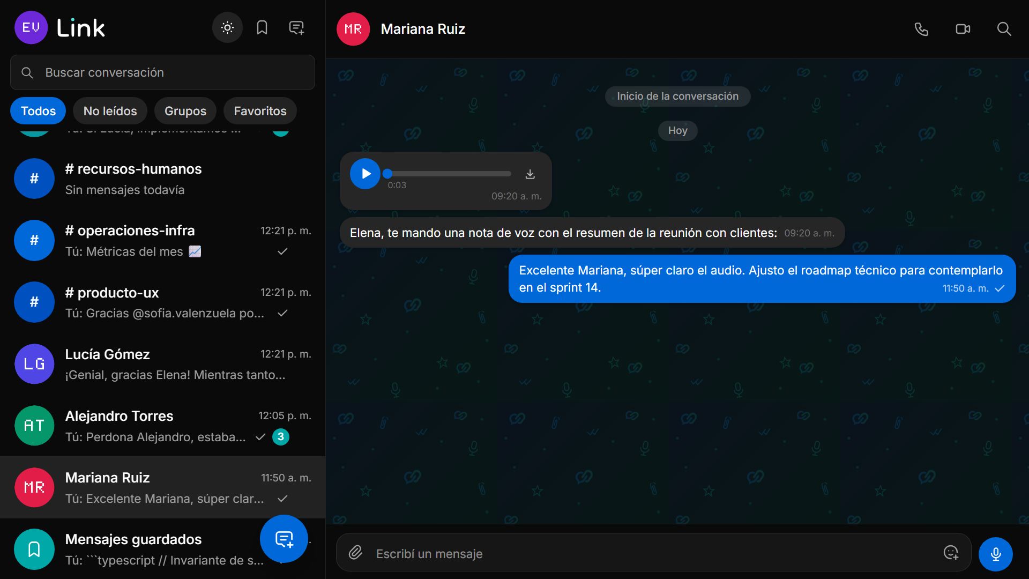Click the check mark on Mariana Ruiz row
Screen dimensions: 1029x579
tap(282, 499)
